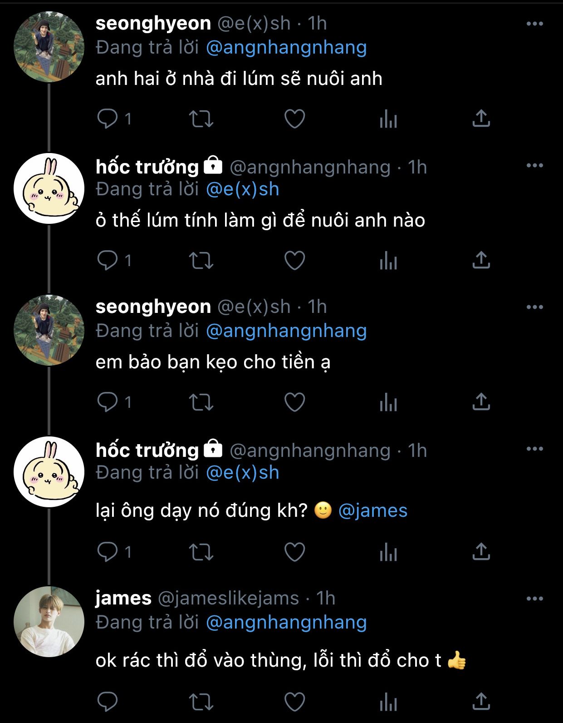Open @angnhangnhang link in james's reply header
The width and height of the screenshot is (563, 723).
(286, 623)
